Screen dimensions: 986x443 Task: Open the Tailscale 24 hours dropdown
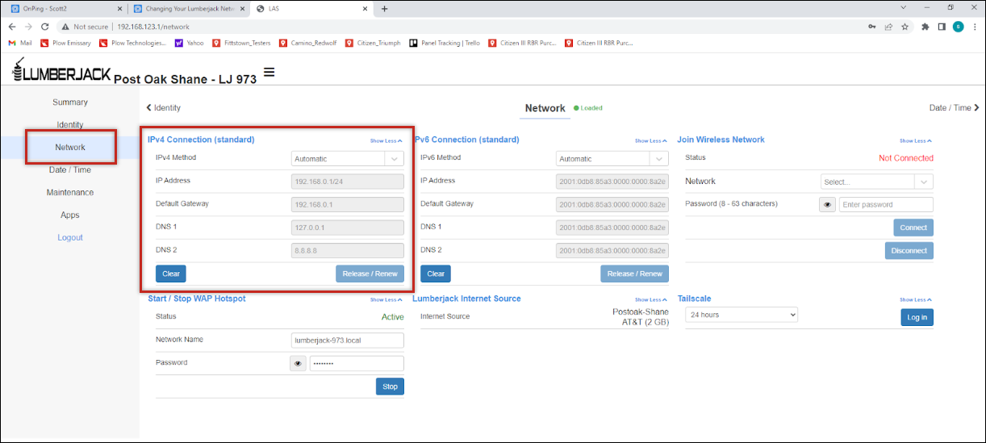click(742, 315)
